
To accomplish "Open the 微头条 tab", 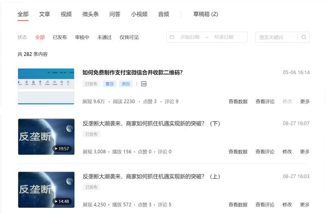I will click(90, 14).
